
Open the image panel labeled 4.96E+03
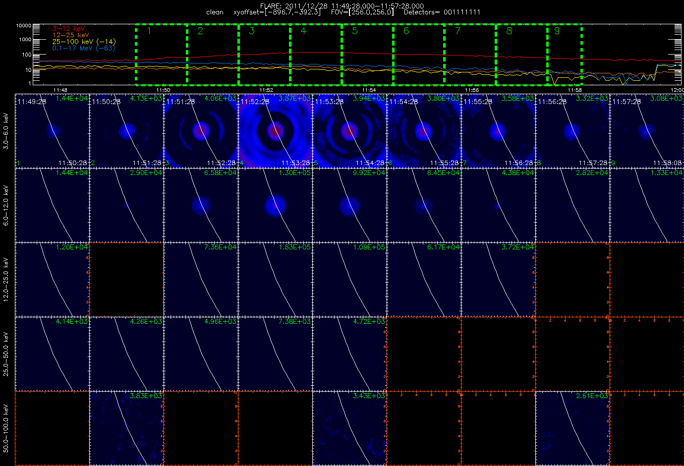201,354
